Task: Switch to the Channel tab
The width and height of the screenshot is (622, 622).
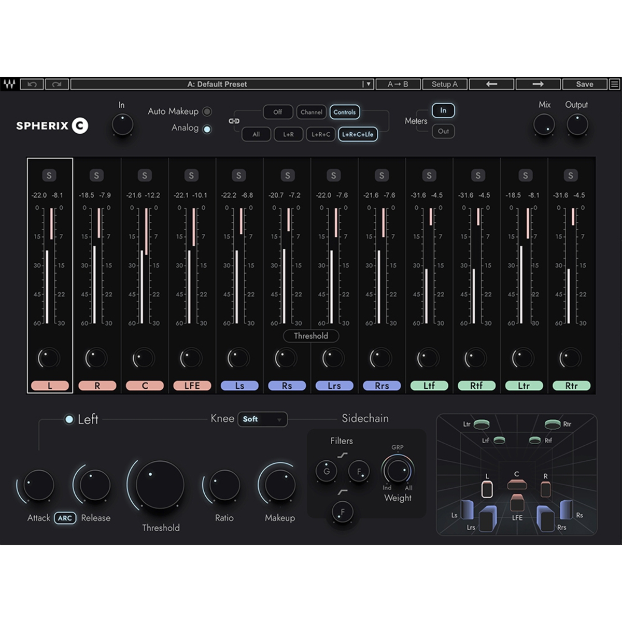Action: (x=312, y=112)
